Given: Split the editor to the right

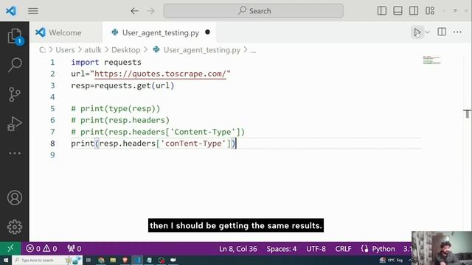Looking at the screenshot, I should click(442, 32).
